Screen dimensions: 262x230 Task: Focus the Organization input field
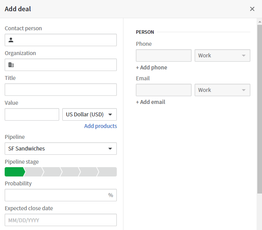[x=61, y=65]
